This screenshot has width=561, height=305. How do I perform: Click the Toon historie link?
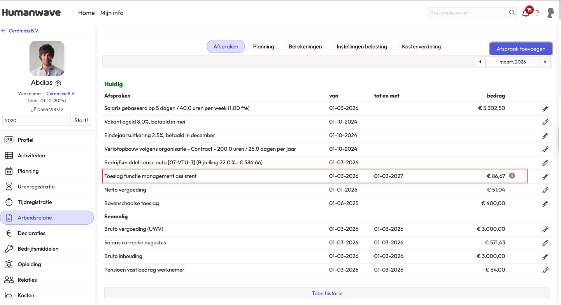click(x=327, y=293)
